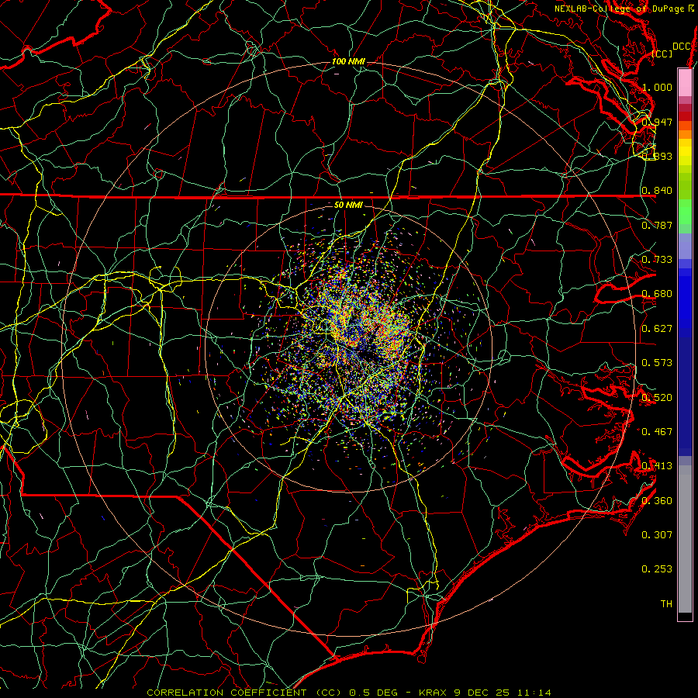Image resolution: width=698 pixels, height=698 pixels.
Task: Pick the gray segment of the color bar
Action: 685,539
